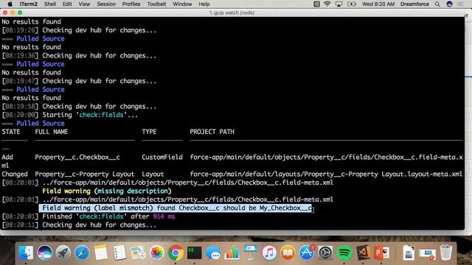
Task: Click the battery charging status icon
Action: pyautogui.click(x=351, y=4)
